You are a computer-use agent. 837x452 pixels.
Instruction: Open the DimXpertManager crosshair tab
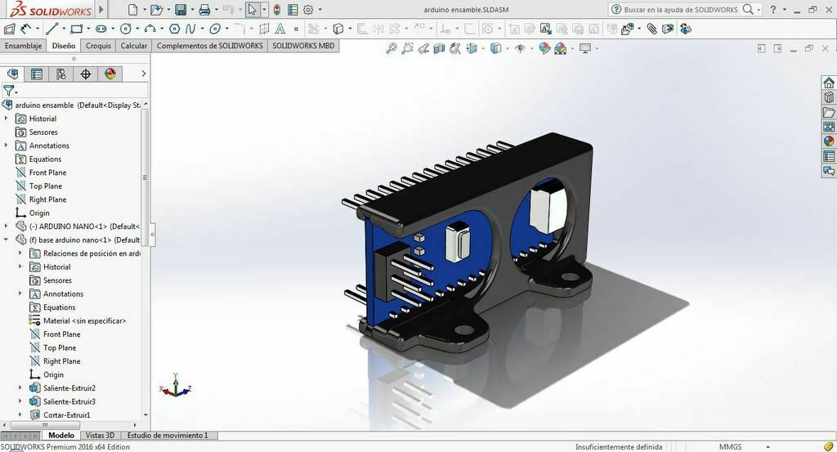(x=85, y=74)
